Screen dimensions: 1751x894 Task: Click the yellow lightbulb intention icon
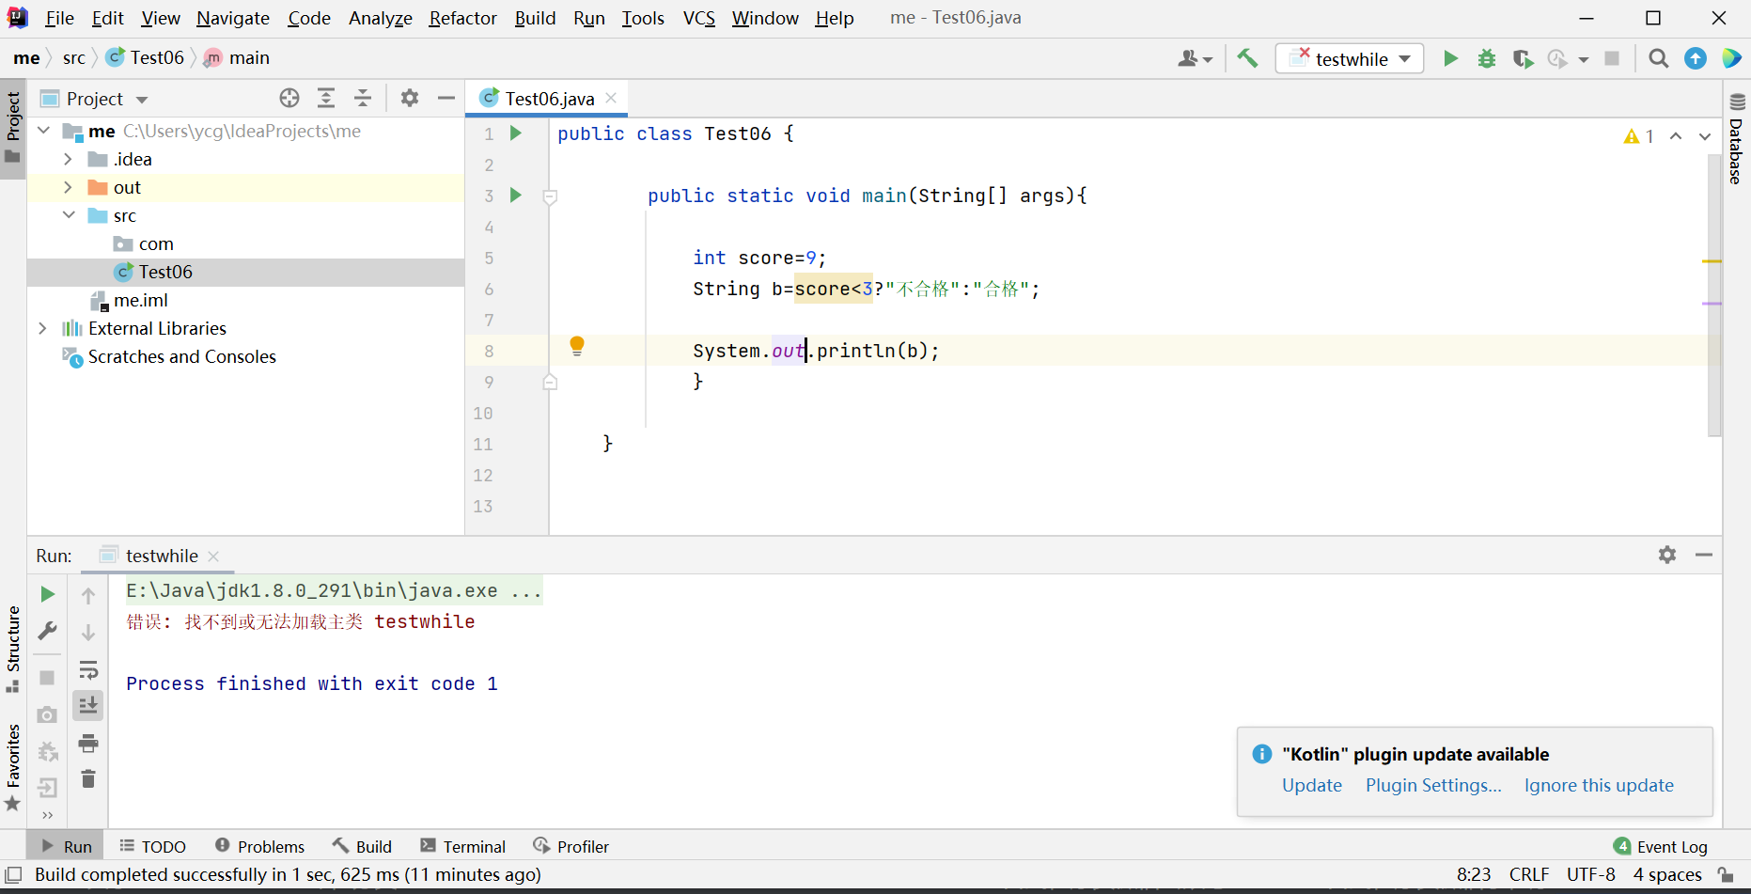click(577, 346)
